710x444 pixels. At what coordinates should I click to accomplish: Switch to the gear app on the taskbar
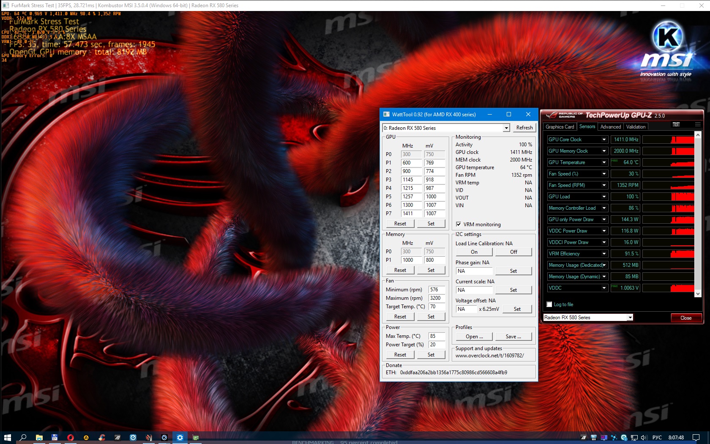coord(180,438)
